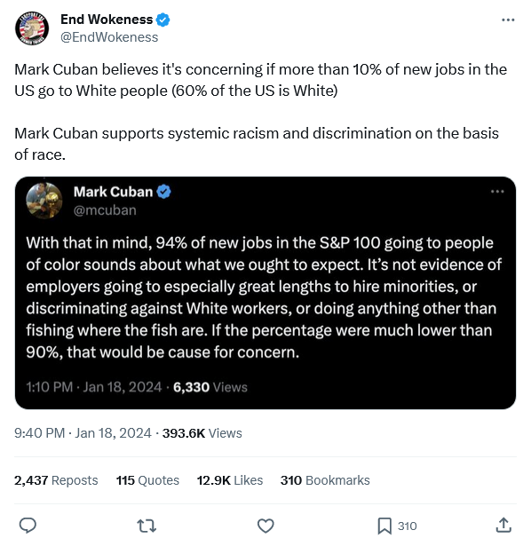The image size is (531, 546).
Task: Open the Mark Cuban display name
Action: (113, 192)
